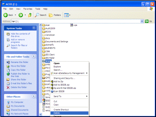The width and height of the screenshot is (156, 117).
Task: Choose Copy in the context menu
Action: click(69, 105)
